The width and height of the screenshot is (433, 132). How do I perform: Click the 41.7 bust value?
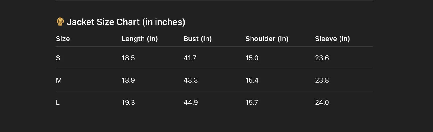point(190,58)
